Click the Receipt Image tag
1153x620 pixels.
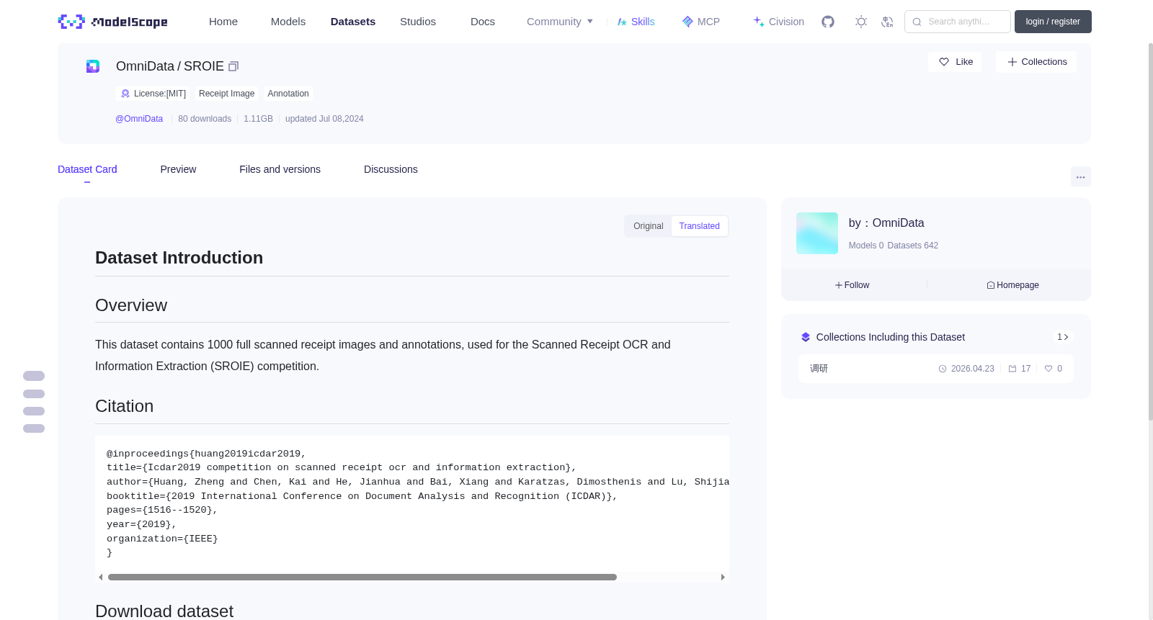point(226,94)
